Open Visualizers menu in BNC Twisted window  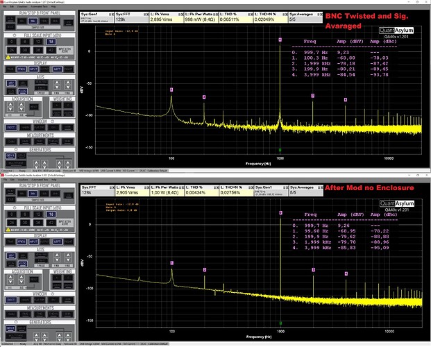pos(22,6)
